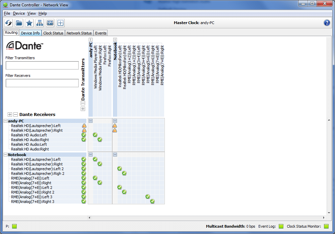Toggle Notebook RME(Analog(7+8)):Left 3 subscription checkmark

tap(148, 197)
